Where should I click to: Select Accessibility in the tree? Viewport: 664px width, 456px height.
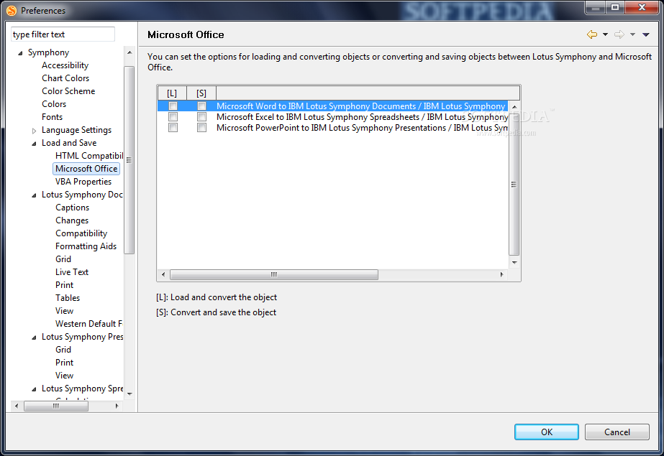[65, 65]
